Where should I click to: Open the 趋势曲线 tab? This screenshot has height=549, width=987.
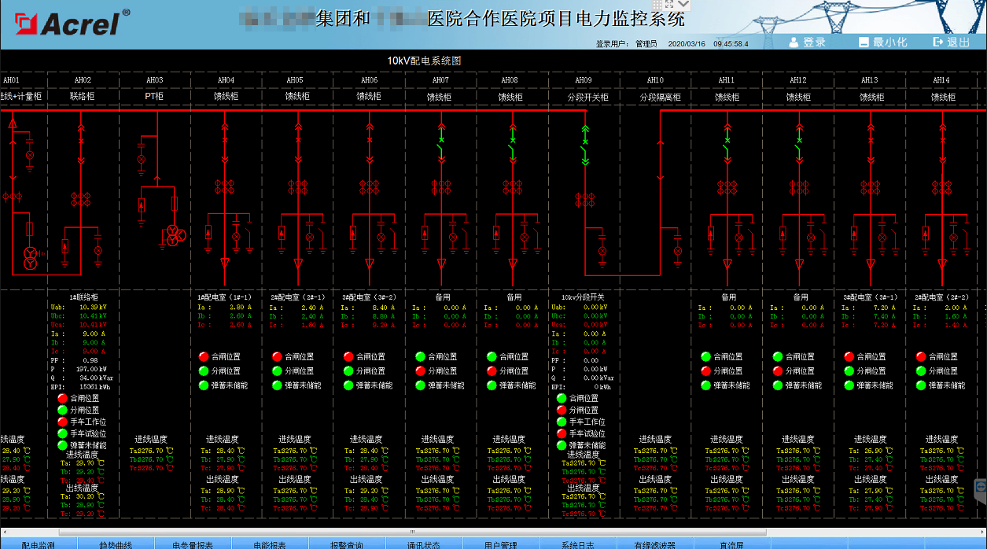[116, 544]
